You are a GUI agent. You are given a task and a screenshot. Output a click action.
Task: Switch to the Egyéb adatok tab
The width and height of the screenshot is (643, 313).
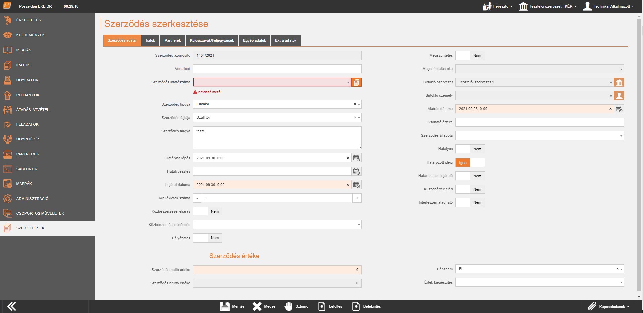pyautogui.click(x=255, y=40)
